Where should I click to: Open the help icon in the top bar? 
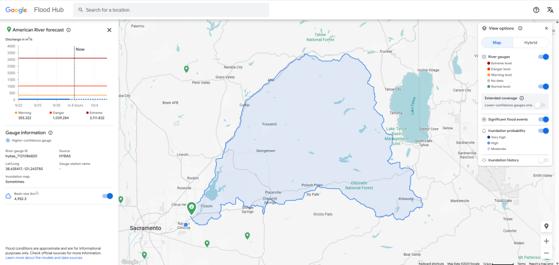tap(536, 10)
